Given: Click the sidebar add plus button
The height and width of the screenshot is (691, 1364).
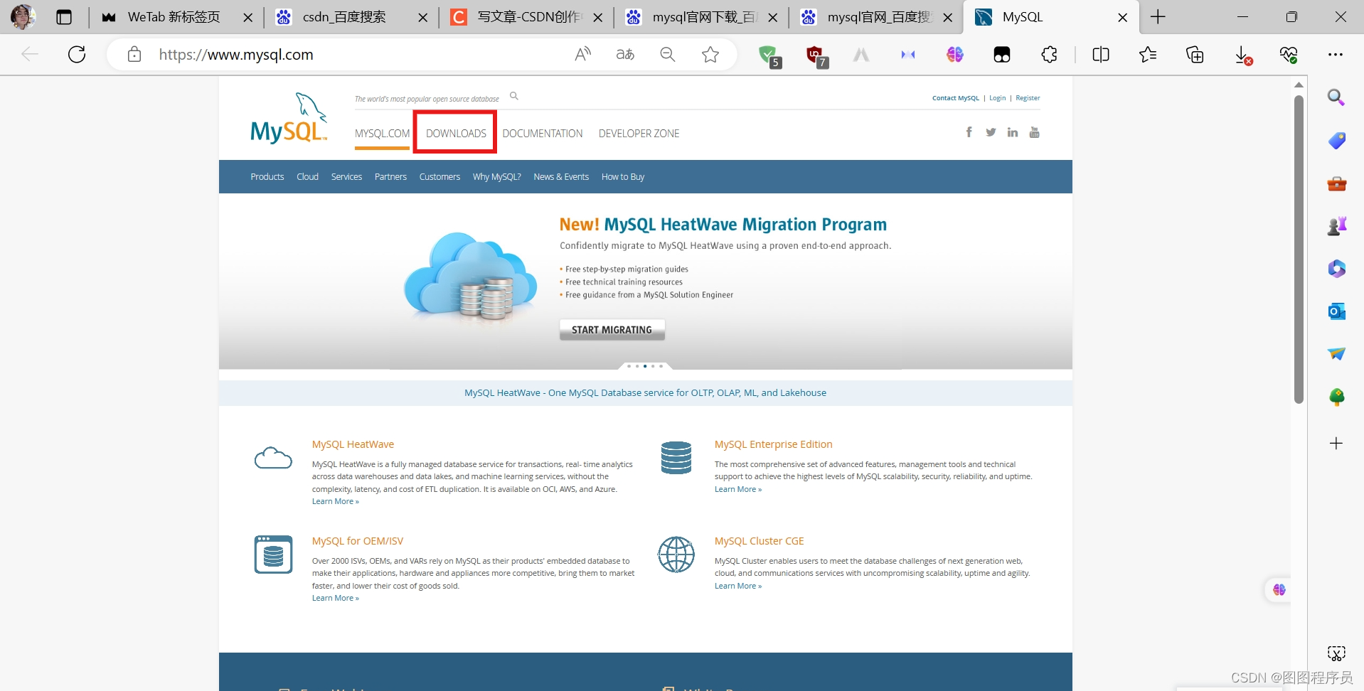Looking at the screenshot, I should (1336, 444).
